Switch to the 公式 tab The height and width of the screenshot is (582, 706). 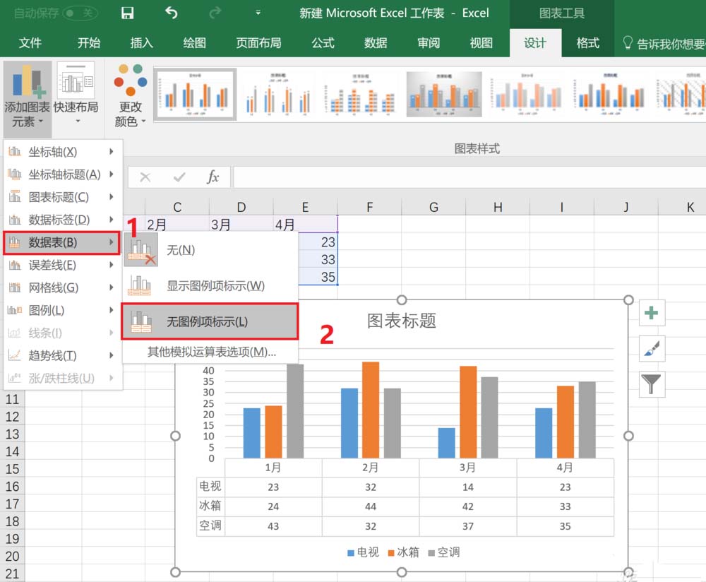pyautogui.click(x=323, y=43)
